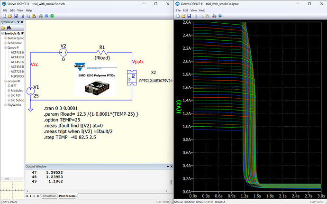This screenshot has height=204, width=327.
Task: Click the green Run simulation icon
Action: [52, 16]
